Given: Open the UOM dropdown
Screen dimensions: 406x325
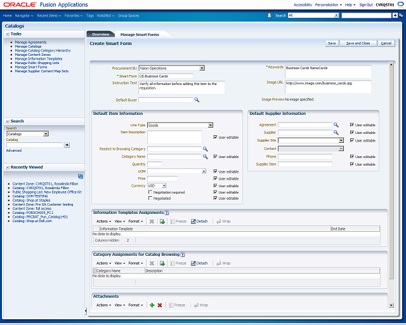Looking at the screenshot, I should [204, 171].
